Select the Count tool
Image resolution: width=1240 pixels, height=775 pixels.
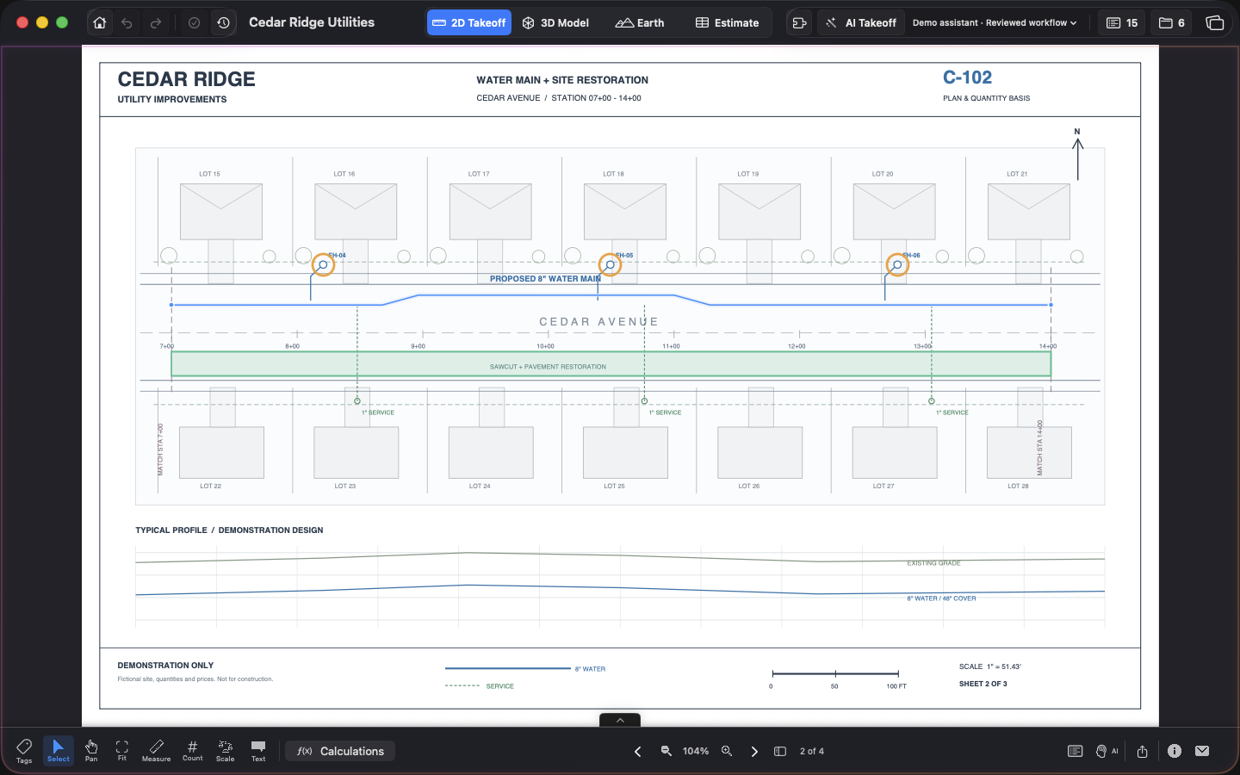pyautogui.click(x=193, y=751)
